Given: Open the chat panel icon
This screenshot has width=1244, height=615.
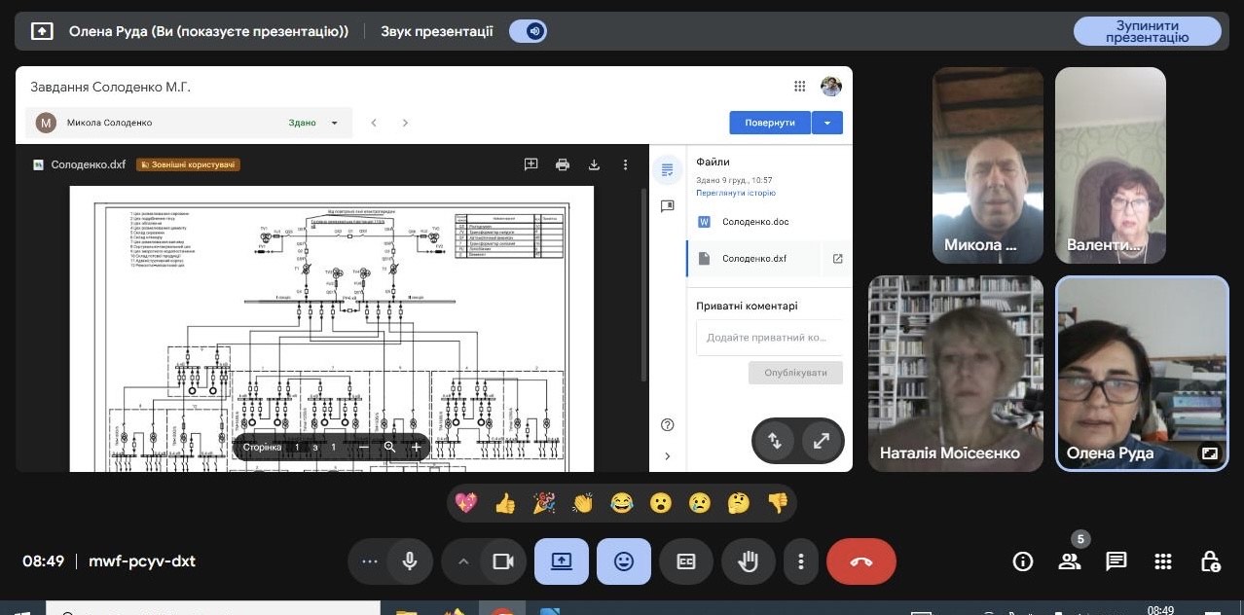Looking at the screenshot, I should 1116,561.
